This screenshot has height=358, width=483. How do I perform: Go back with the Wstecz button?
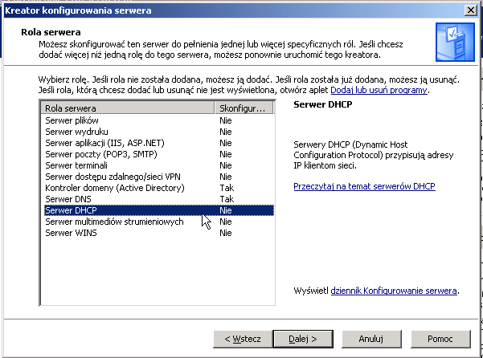click(x=243, y=339)
